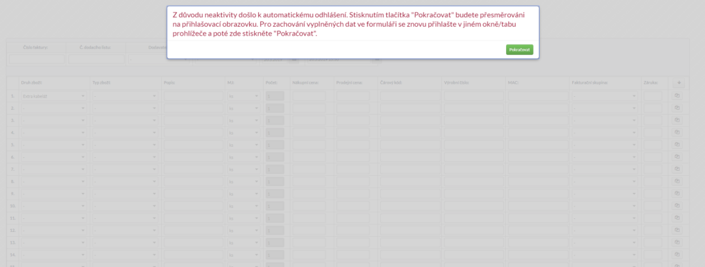Open the Typ zboží dropdown in row 3

coord(125,120)
